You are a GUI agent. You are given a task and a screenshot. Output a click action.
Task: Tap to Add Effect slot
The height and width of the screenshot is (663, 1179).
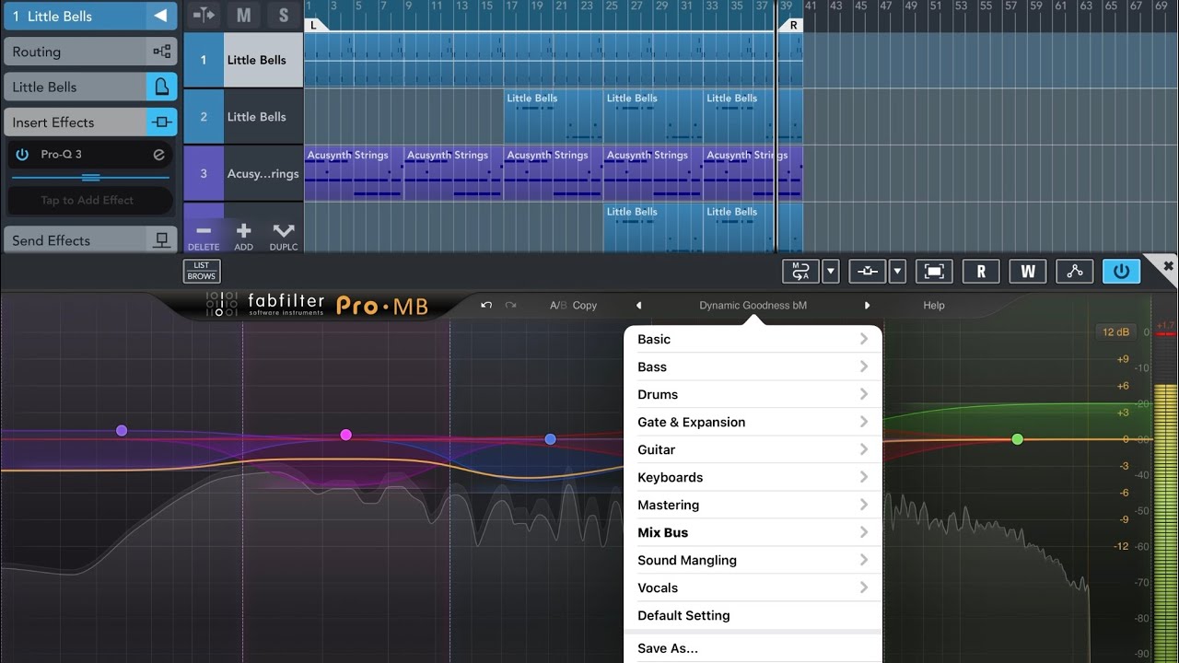(x=89, y=200)
